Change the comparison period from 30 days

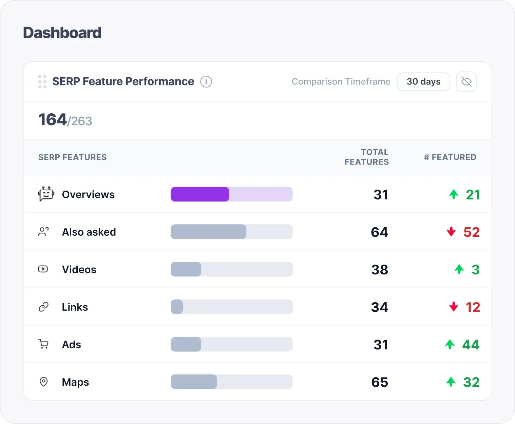click(423, 81)
